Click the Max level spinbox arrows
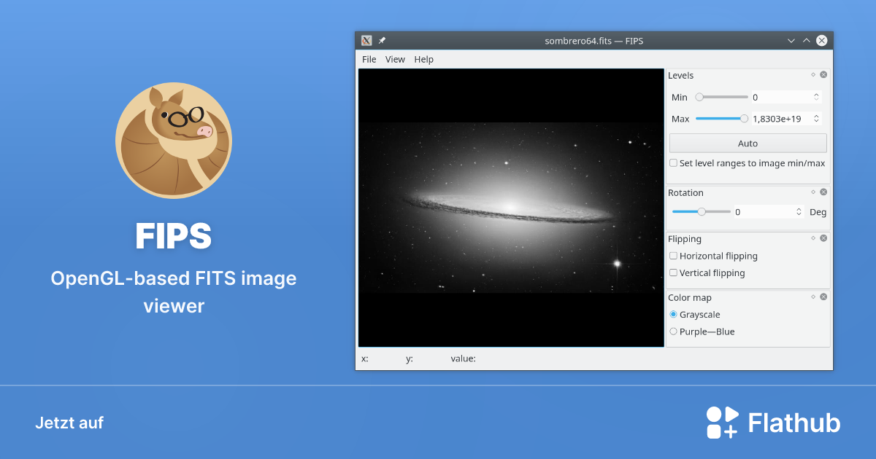876x459 pixels. coord(816,119)
